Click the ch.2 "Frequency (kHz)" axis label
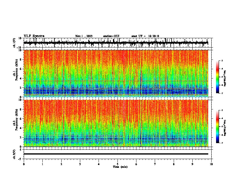This screenshot has width=238, height=184. pyautogui.click(x=17, y=120)
